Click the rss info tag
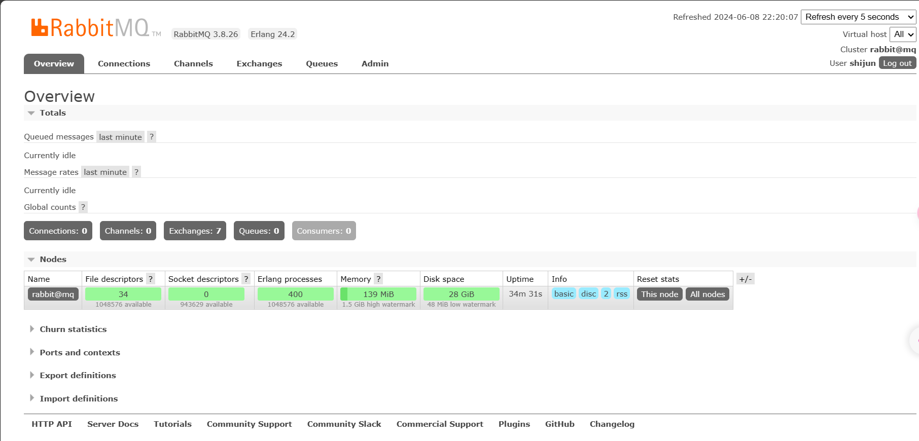This screenshot has width=919, height=441. click(622, 293)
